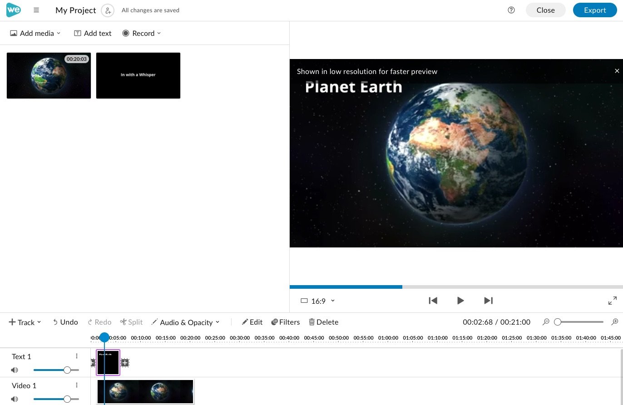Open the Audio & Opacity dropdown
Viewport: 623px width, 405px height.
point(186,322)
